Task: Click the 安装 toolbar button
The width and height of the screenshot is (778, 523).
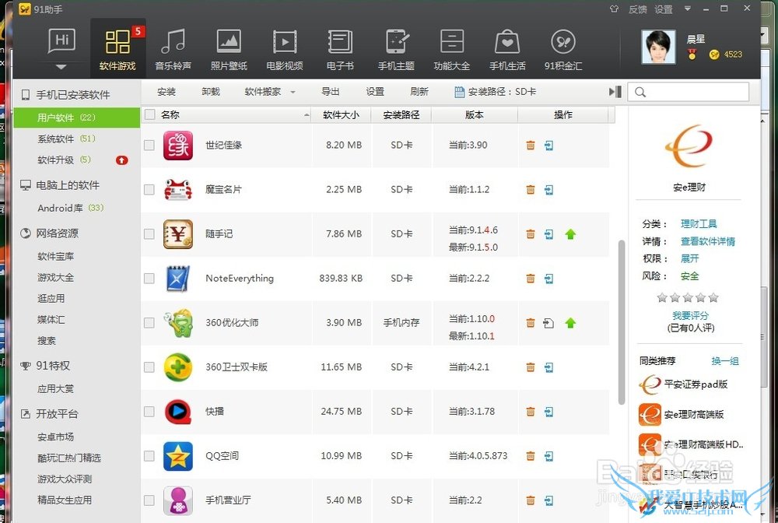Action: [166, 92]
